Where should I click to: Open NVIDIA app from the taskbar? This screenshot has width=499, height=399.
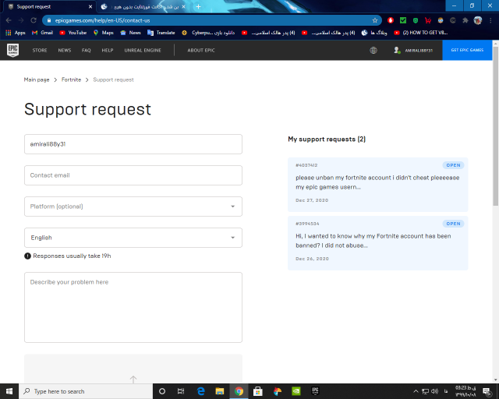[x=296, y=391]
